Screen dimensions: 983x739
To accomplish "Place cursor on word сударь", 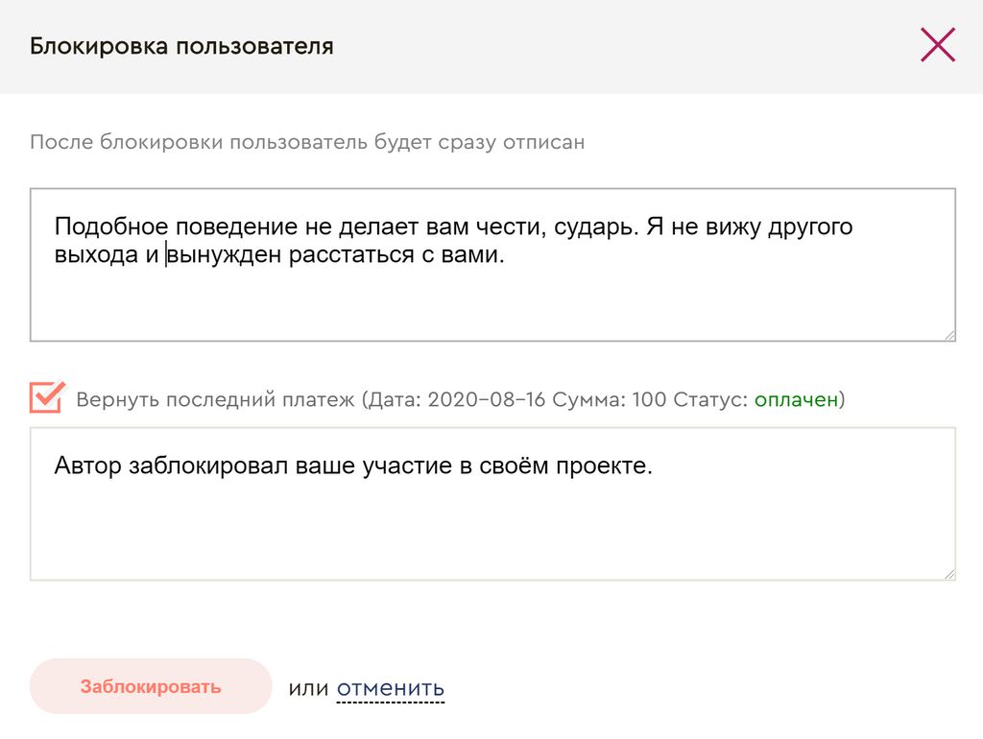I will pos(593,227).
